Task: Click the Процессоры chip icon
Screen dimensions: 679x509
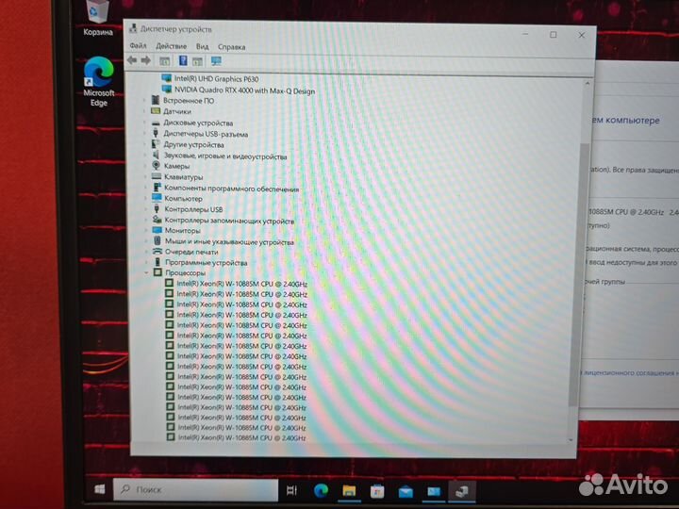Action: 157,272
